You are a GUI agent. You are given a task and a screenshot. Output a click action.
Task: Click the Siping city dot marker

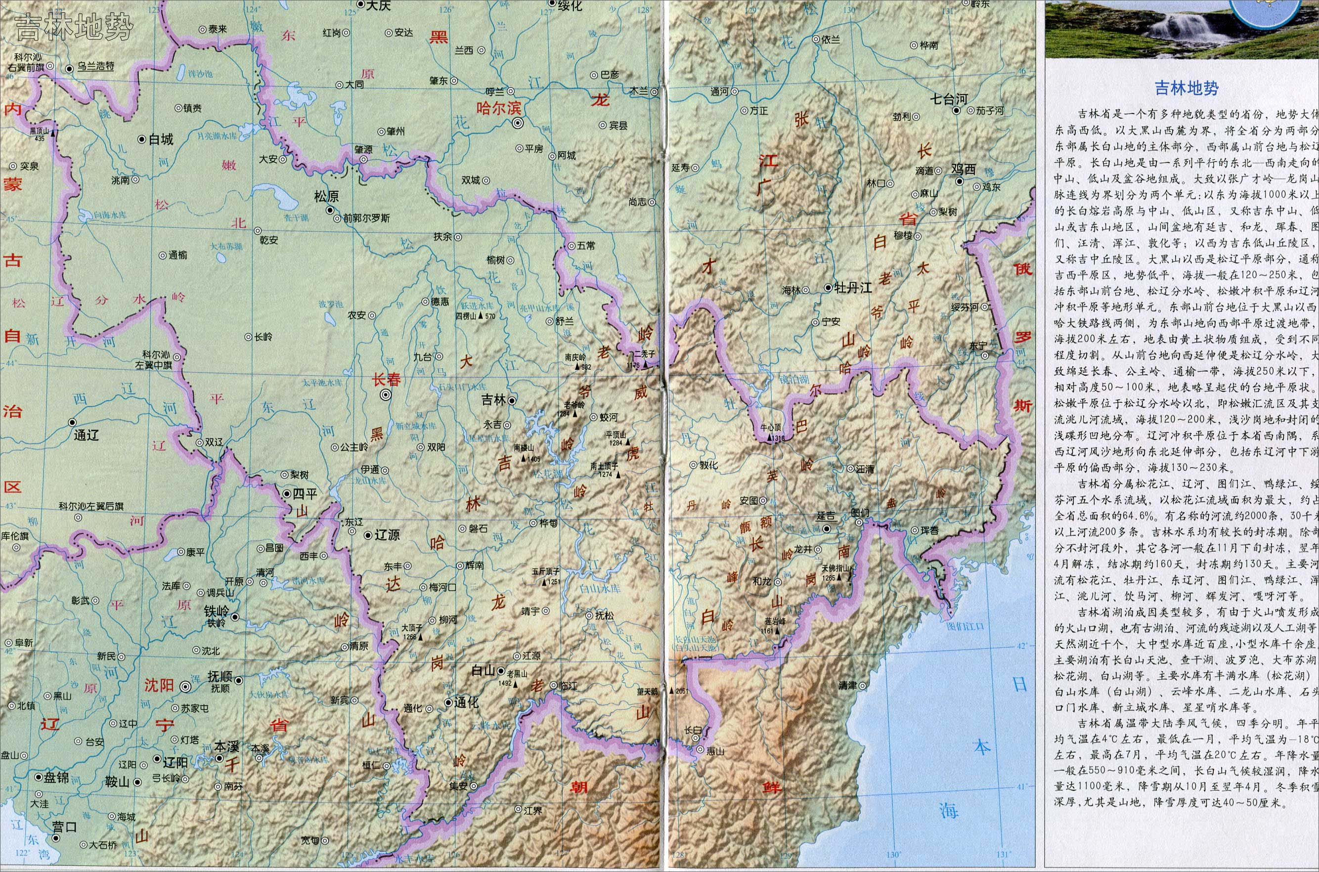(x=286, y=494)
